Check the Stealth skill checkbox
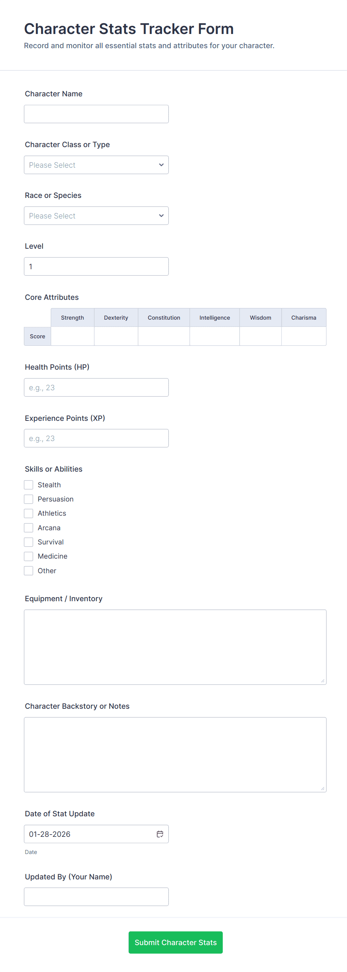The height and width of the screenshot is (972, 347). click(28, 484)
